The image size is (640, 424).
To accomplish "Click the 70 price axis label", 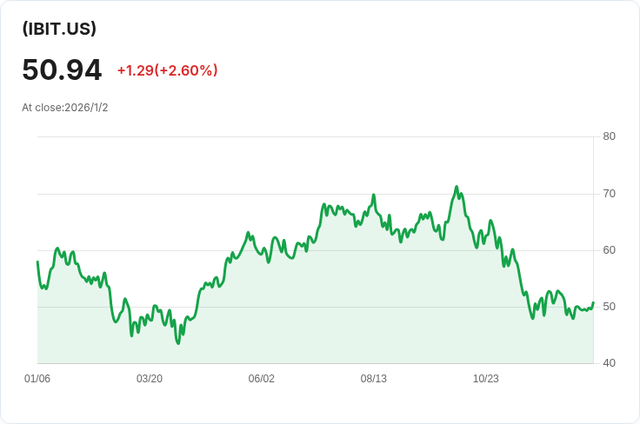I will click(609, 194).
